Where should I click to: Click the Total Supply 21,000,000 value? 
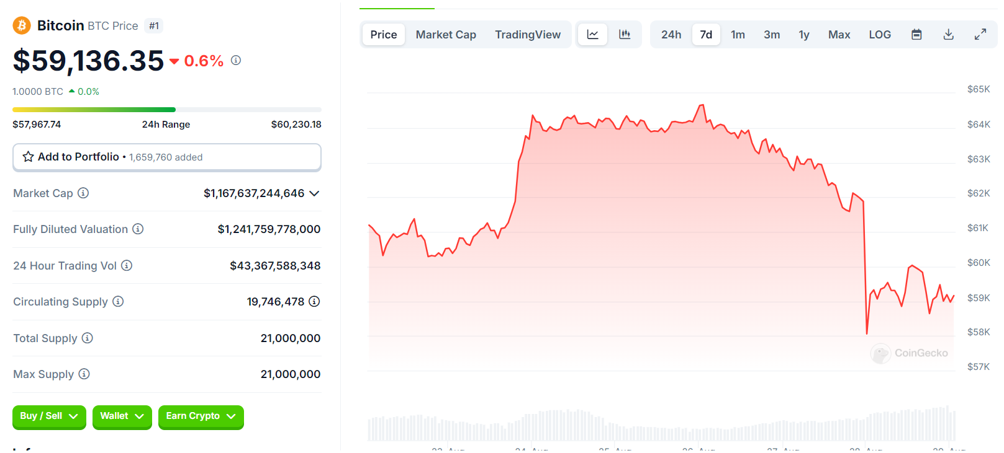291,338
